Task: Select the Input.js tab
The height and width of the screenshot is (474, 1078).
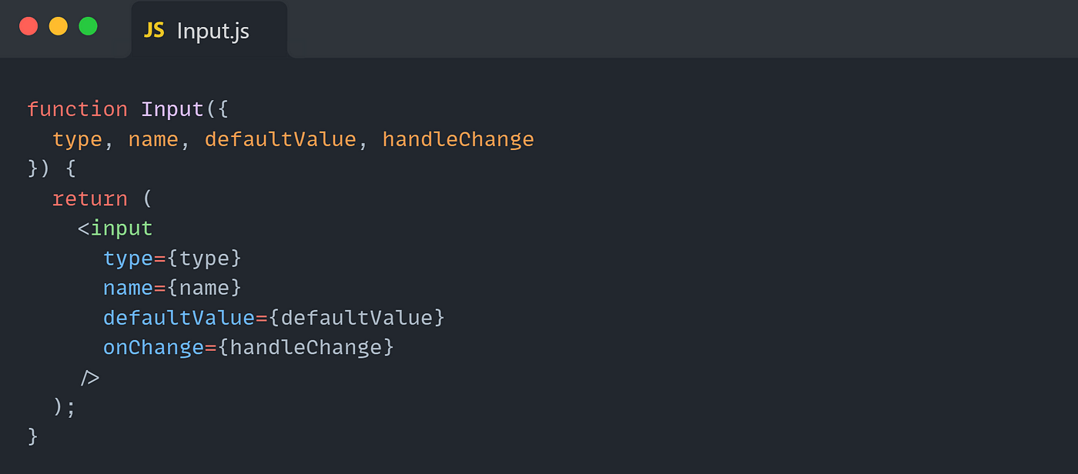Action: click(x=209, y=29)
